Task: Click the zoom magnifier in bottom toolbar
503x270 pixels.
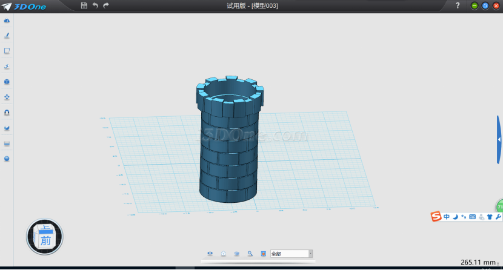Action: (x=250, y=254)
